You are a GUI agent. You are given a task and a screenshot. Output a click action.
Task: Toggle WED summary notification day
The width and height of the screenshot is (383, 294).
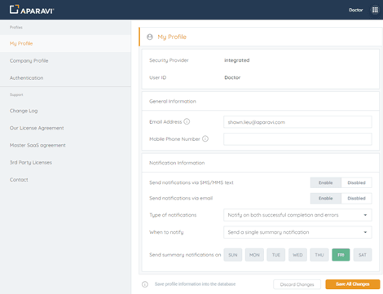(x=297, y=255)
